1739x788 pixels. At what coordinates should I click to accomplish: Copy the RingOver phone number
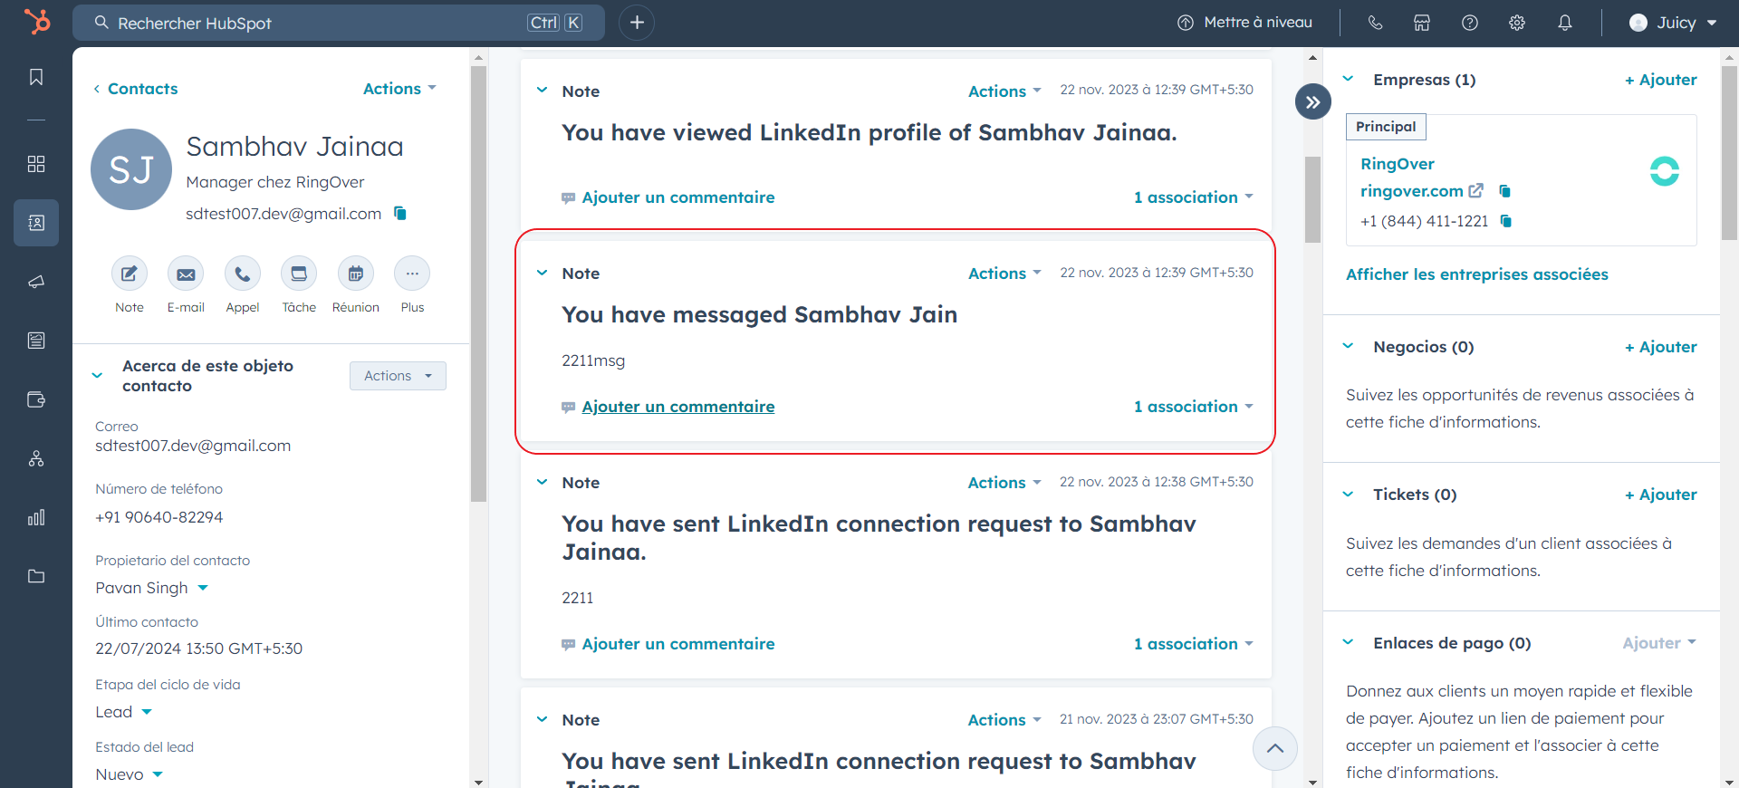[1505, 221]
